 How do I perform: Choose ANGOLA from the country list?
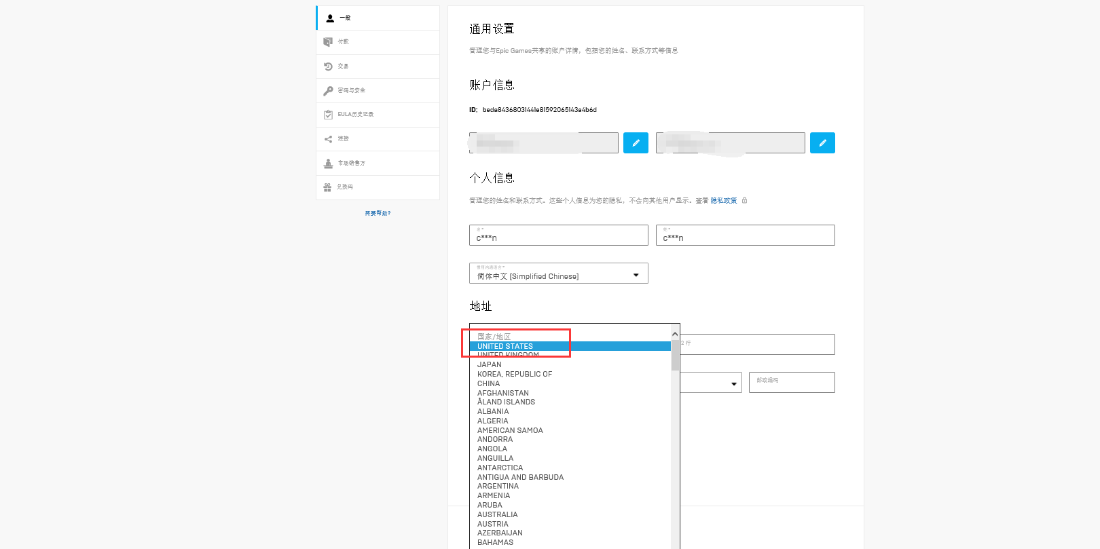[x=570, y=449]
